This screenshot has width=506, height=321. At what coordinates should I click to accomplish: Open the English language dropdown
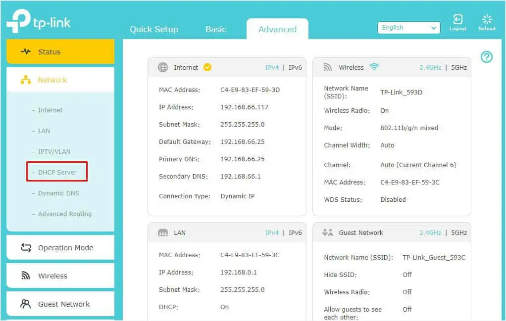click(x=408, y=28)
